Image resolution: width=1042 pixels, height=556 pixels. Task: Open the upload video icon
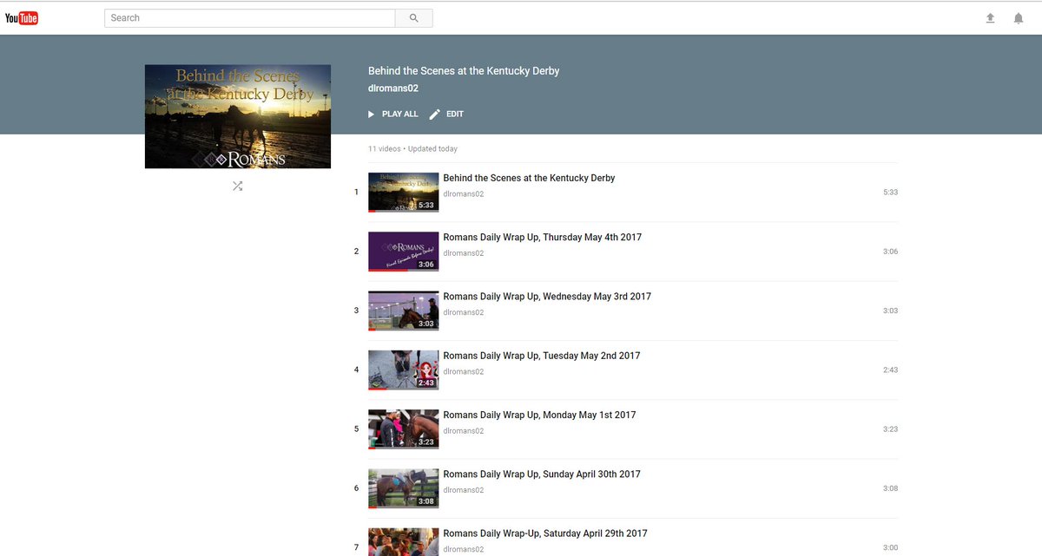[x=990, y=18]
